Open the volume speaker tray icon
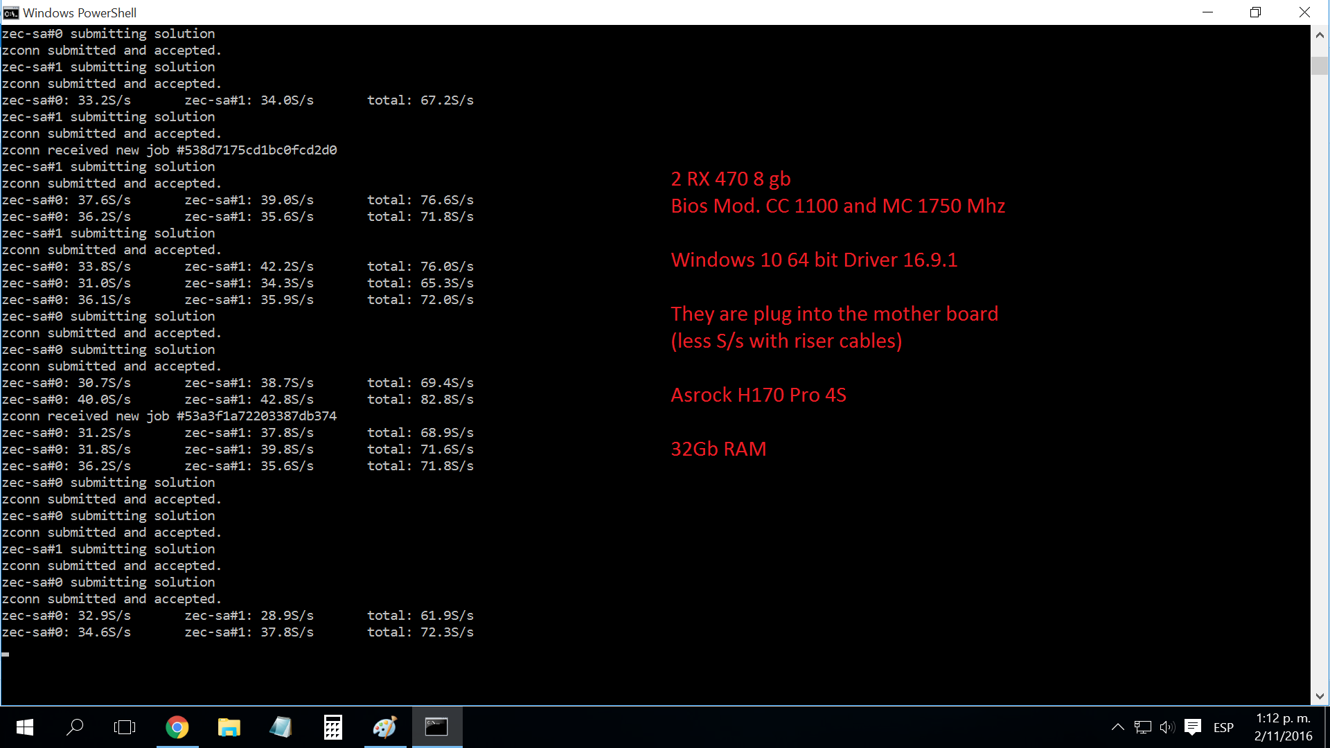Image resolution: width=1330 pixels, height=748 pixels. pos(1167,727)
